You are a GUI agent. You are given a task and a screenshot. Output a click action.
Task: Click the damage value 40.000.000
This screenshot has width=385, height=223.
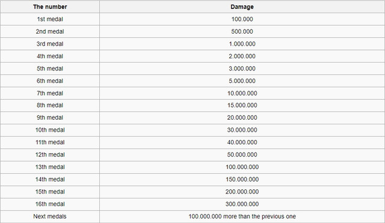pyautogui.click(x=242, y=142)
